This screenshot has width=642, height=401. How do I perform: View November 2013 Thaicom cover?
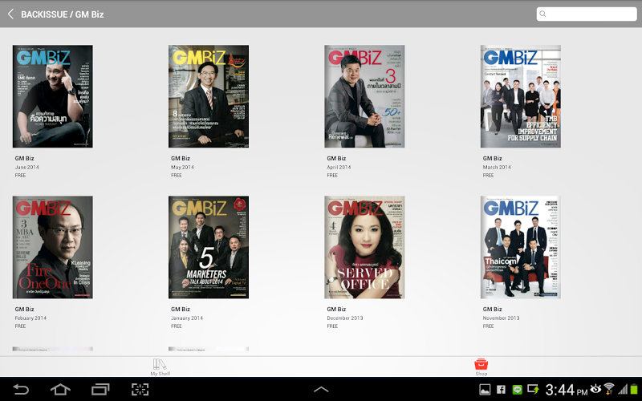click(520, 247)
